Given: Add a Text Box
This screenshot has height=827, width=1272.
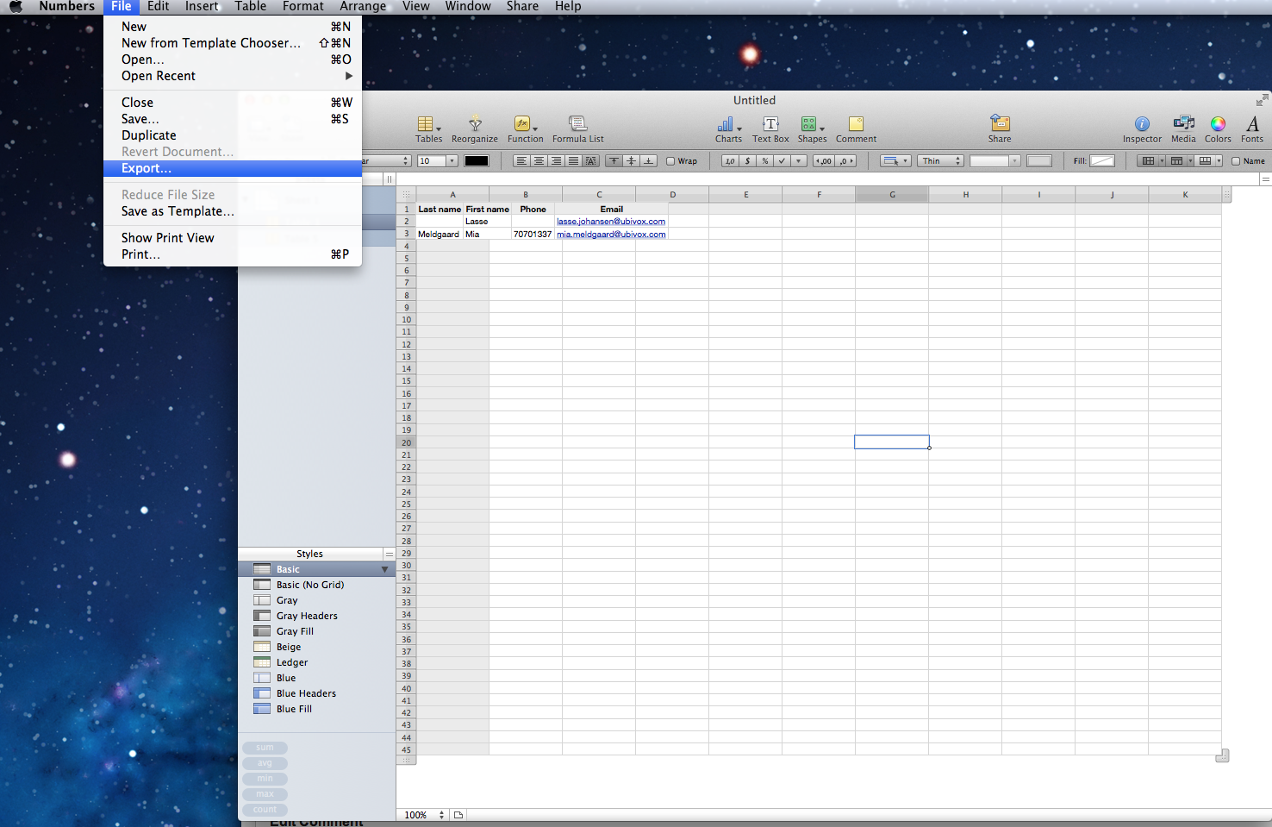Looking at the screenshot, I should click(x=770, y=129).
